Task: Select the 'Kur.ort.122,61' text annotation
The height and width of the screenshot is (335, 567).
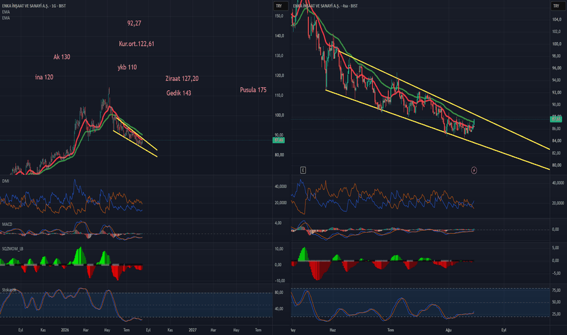Action: tap(136, 44)
